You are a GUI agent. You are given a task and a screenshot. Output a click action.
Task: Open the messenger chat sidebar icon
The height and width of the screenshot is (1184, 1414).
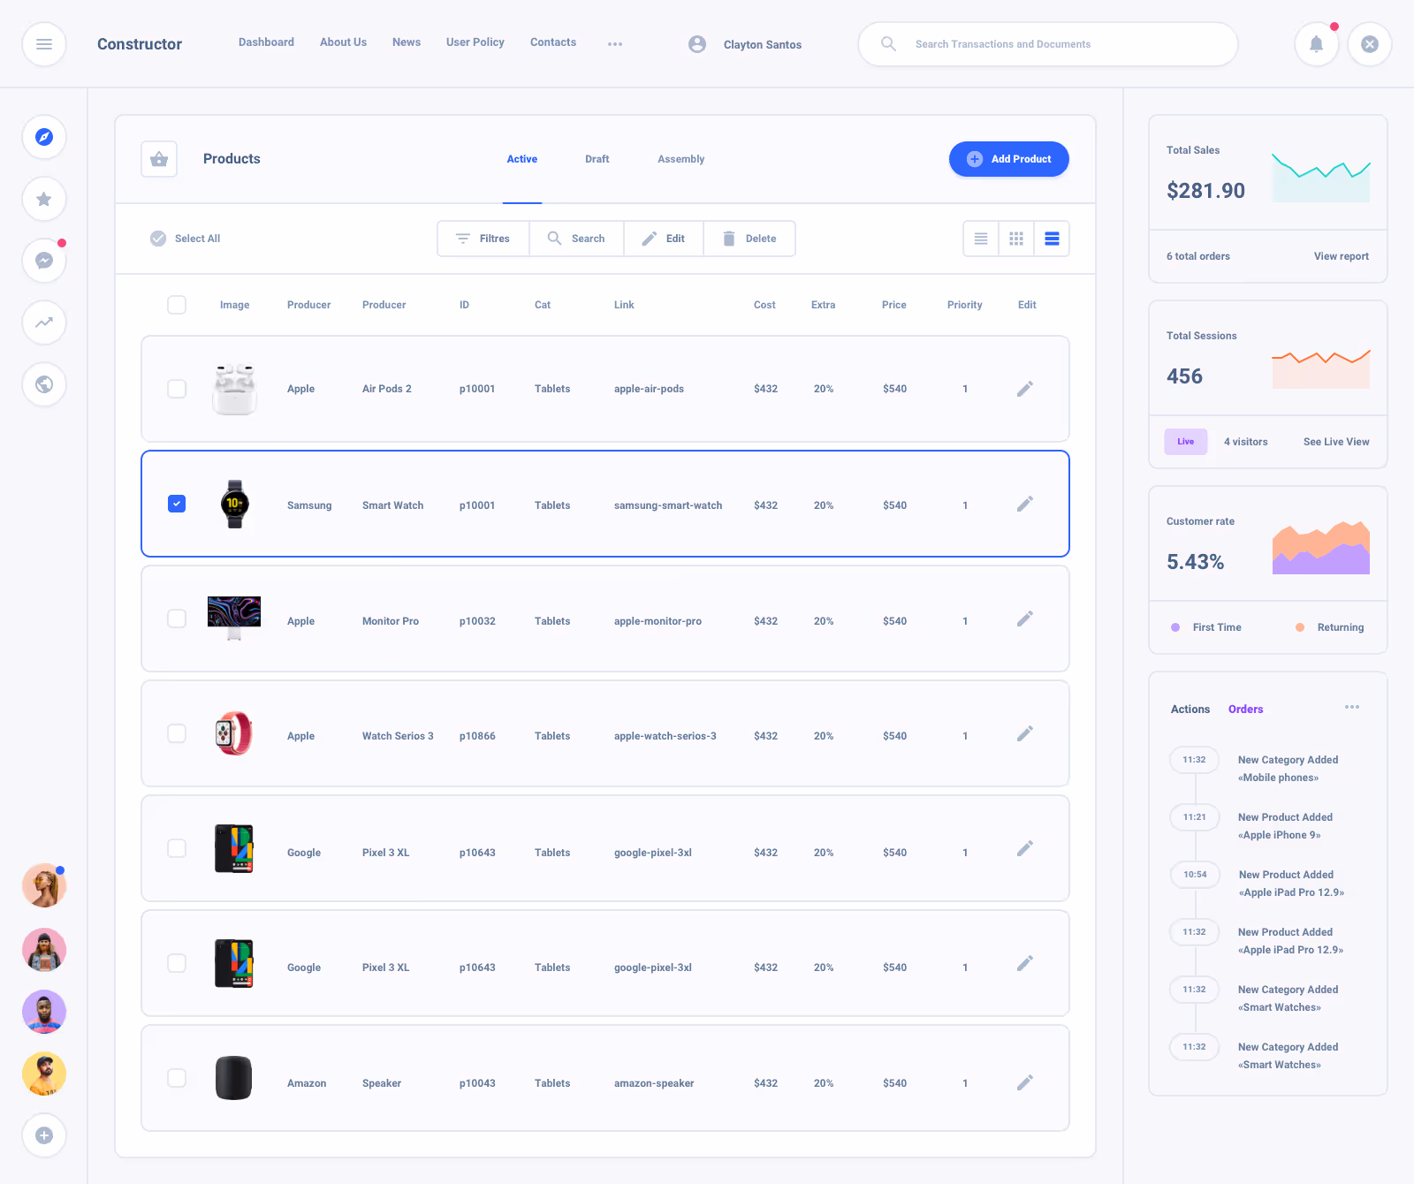tap(44, 261)
